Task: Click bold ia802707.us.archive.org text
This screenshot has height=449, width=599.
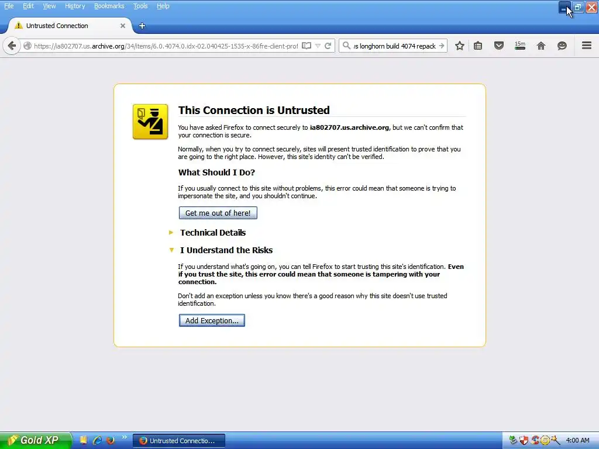Action: [349, 127]
